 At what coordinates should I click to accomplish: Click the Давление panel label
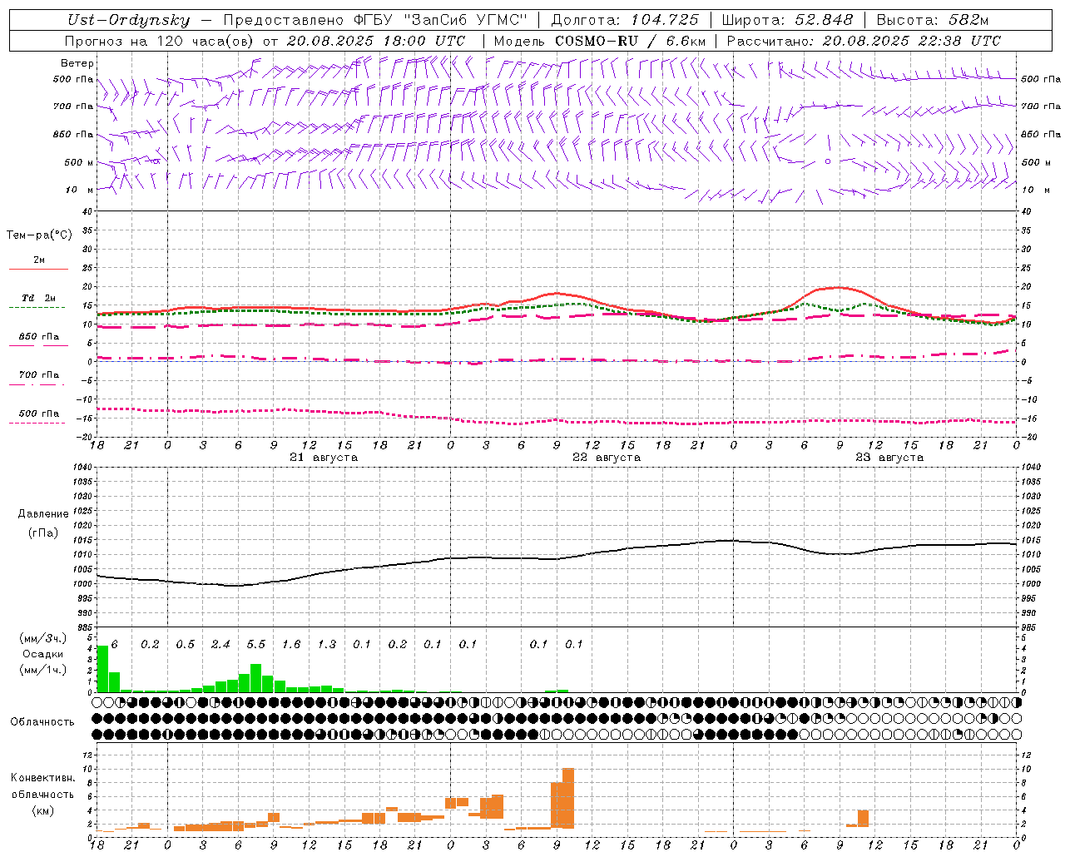click(x=43, y=514)
